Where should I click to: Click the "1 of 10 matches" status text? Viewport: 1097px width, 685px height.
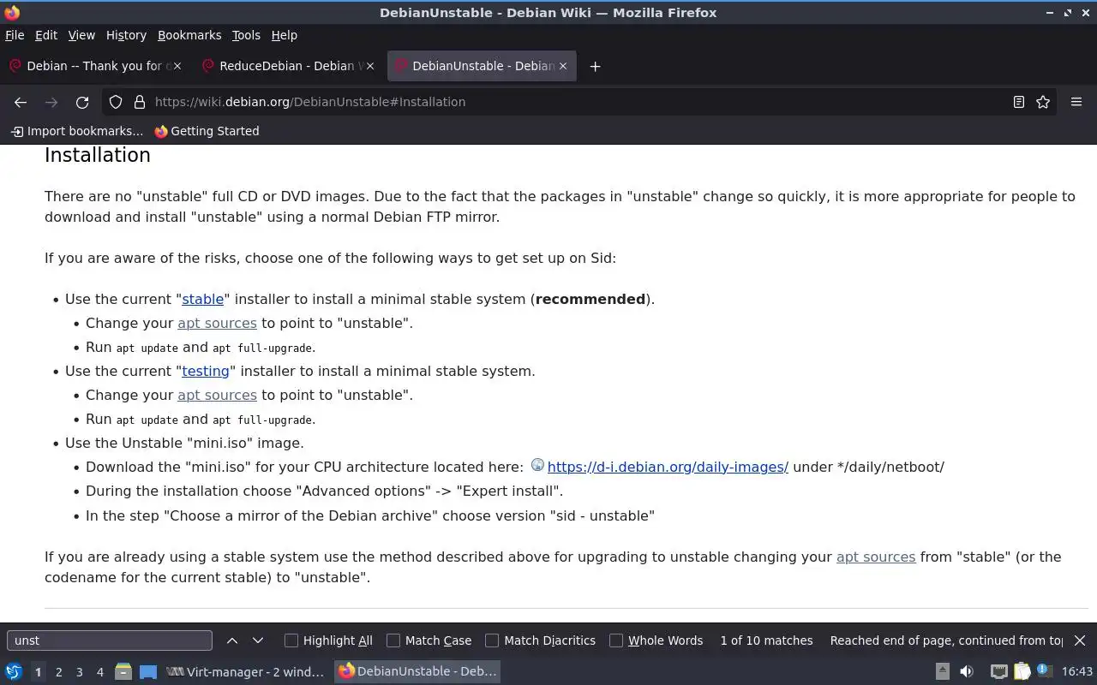click(766, 640)
